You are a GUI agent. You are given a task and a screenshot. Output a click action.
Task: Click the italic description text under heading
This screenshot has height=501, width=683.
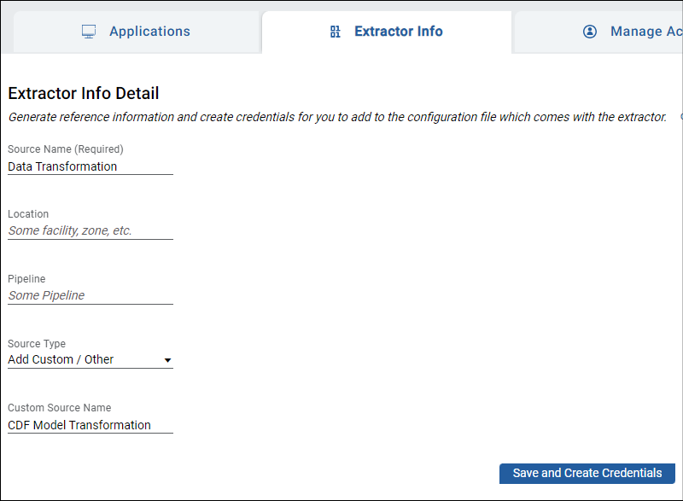click(337, 117)
